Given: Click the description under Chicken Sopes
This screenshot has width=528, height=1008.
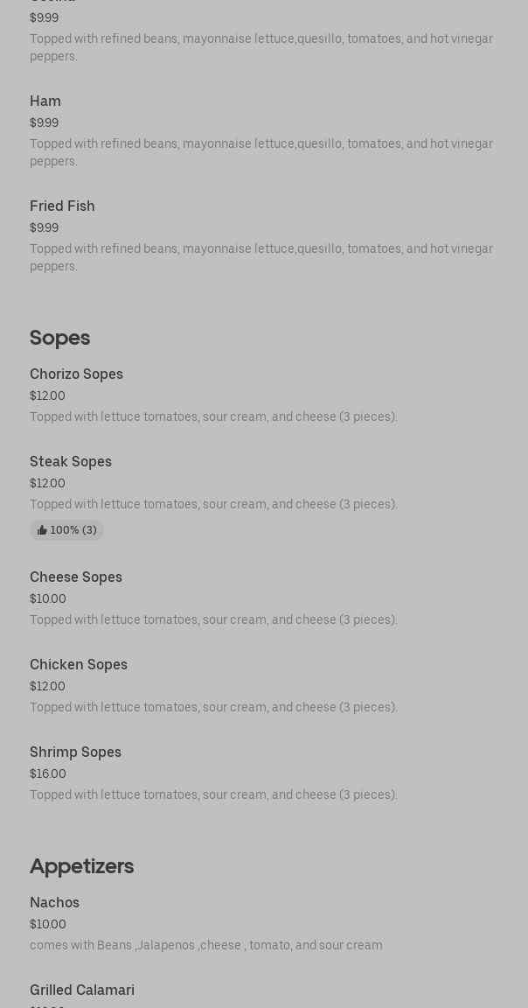Looking at the screenshot, I should (213, 708).
